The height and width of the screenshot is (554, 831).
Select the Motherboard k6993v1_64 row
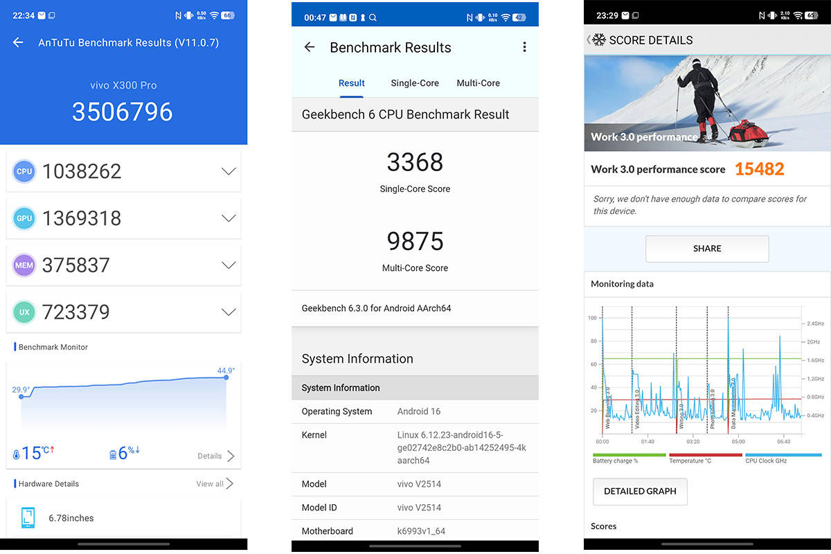(x=415, y=531)
